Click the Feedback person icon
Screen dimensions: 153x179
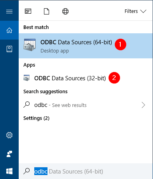point(9,154)
